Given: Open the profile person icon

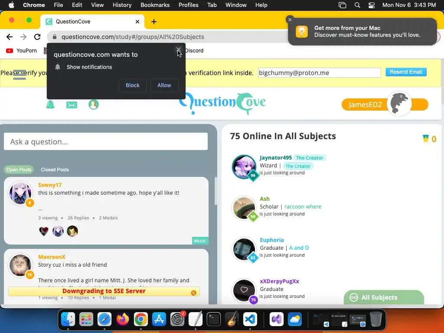Looking at the screenshot, I should (94, 104).
